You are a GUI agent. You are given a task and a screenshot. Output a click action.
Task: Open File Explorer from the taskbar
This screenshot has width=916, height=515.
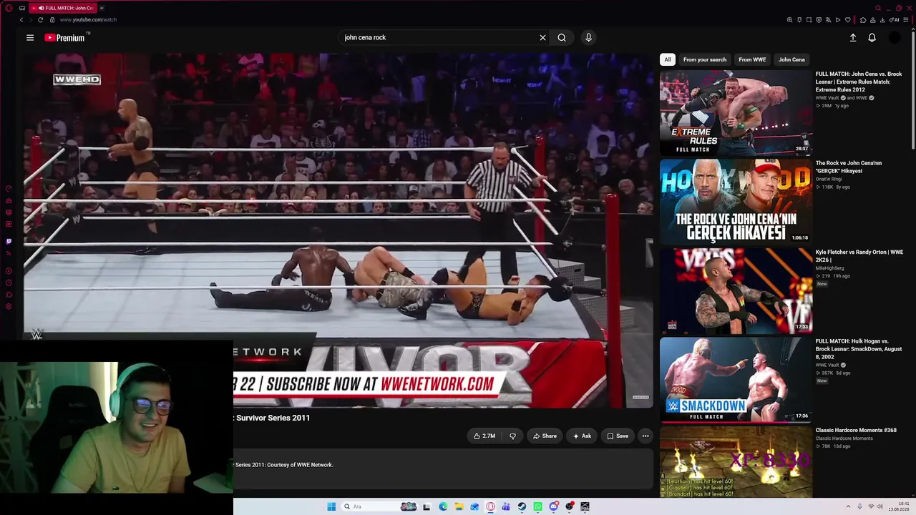[x=459, y=507]
